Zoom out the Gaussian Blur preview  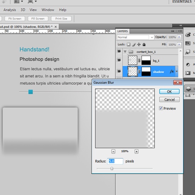[113, 151]
